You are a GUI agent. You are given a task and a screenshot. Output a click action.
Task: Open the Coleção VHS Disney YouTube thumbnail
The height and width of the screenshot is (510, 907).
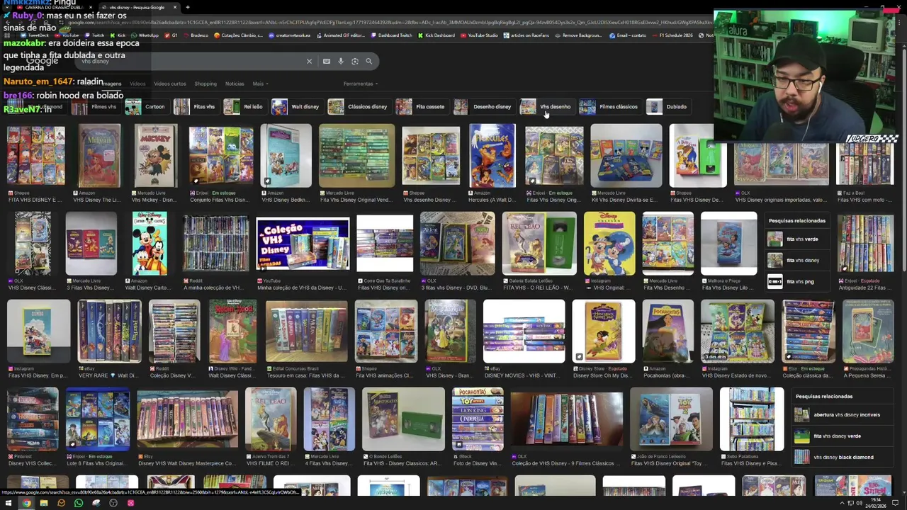(303, 245)
